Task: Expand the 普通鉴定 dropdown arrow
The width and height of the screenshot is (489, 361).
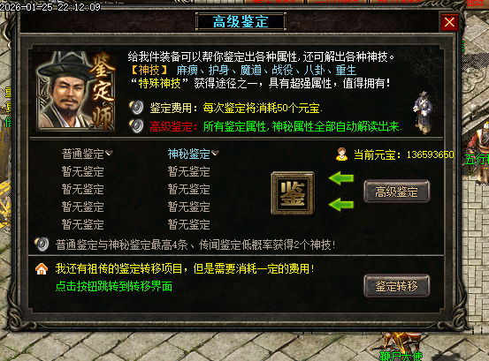Action: click(109, 153)
